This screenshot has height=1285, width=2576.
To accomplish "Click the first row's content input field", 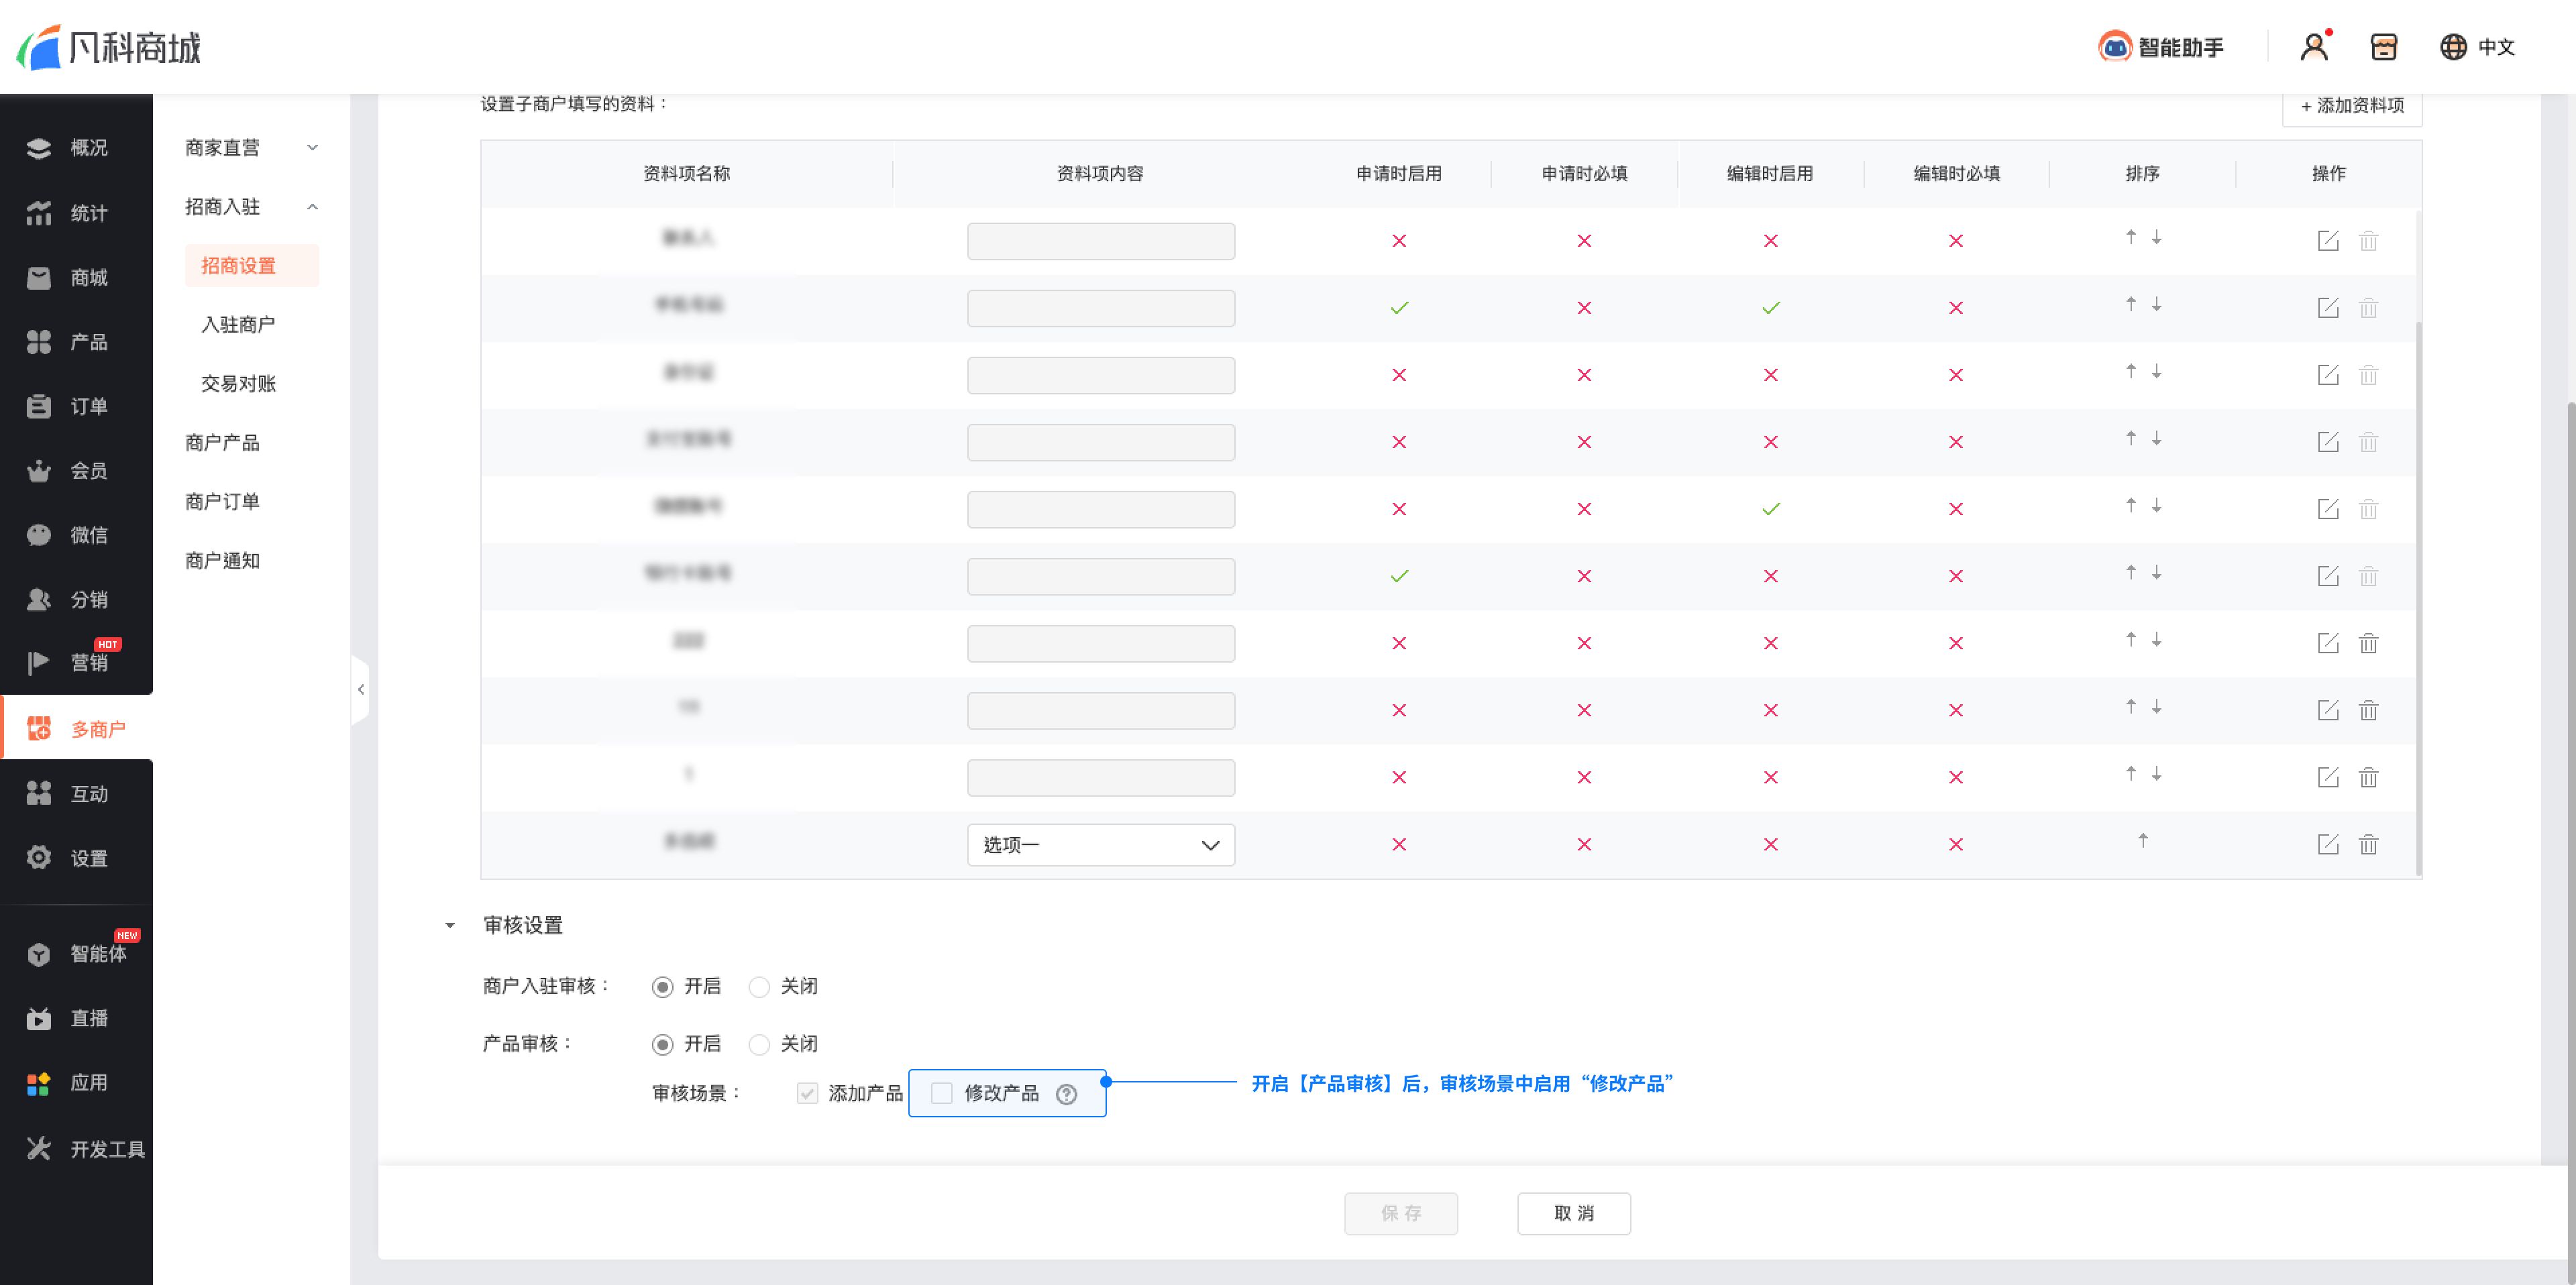I will pyautogui.click(x=1100, y=241).
